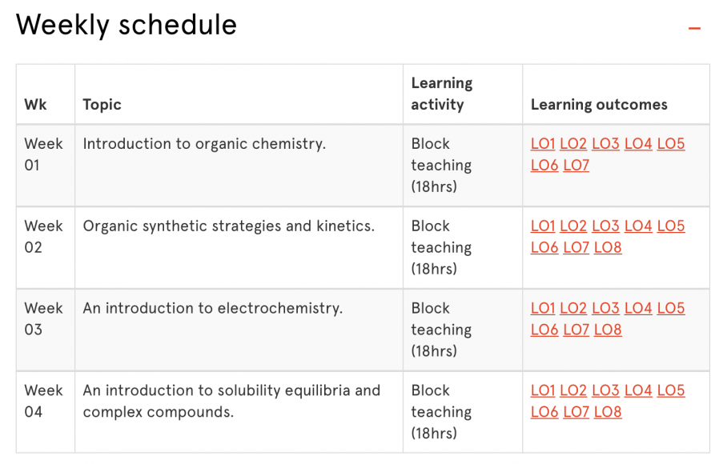Select the Weekly schedule heading
Viewport: 723px width, 464px height.
126,25
